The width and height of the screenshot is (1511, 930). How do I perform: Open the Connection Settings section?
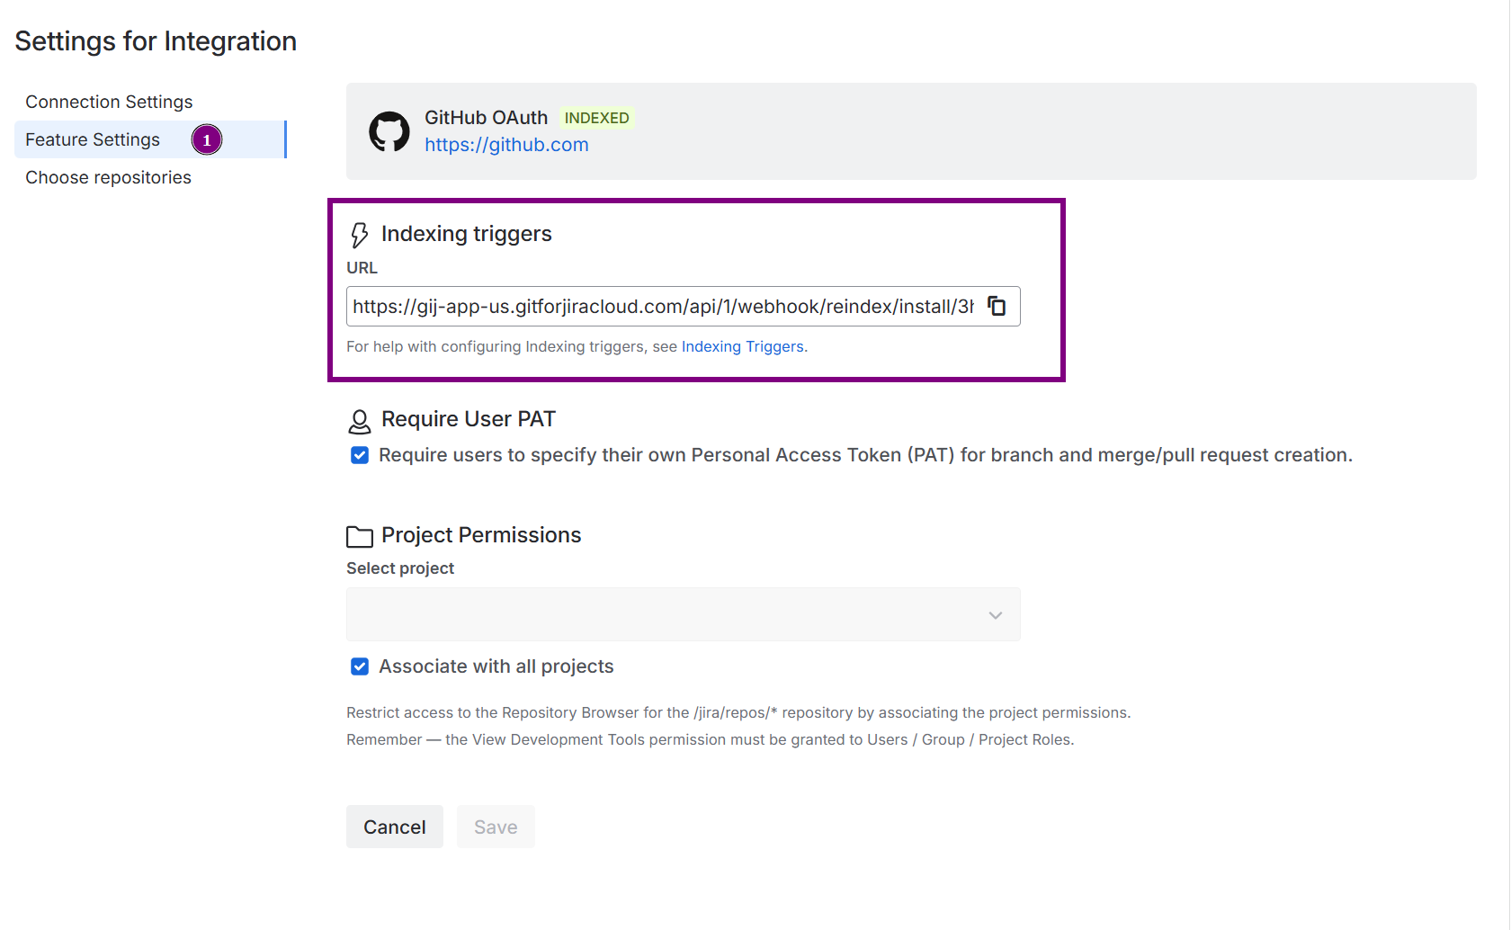[109, 102]
